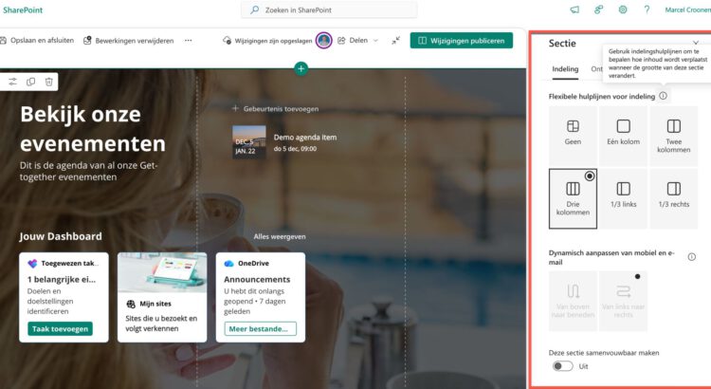Click the Delen share button
This screenshot has height=389, width=711.
click(353, 41)
